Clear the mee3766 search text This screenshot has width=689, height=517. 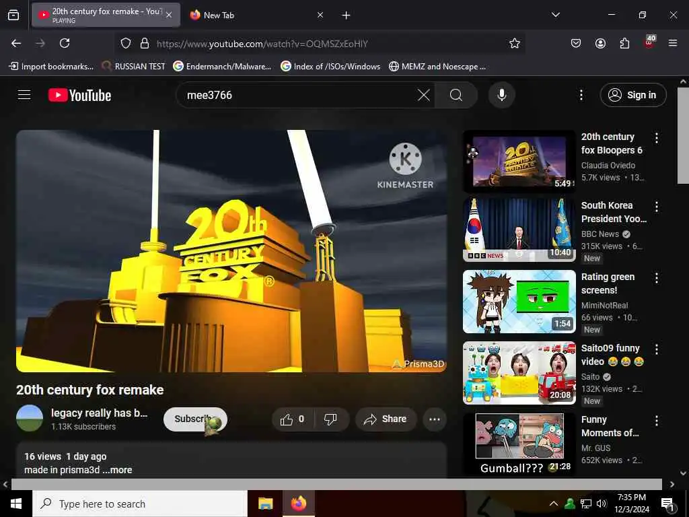click(x=424, y=95)
